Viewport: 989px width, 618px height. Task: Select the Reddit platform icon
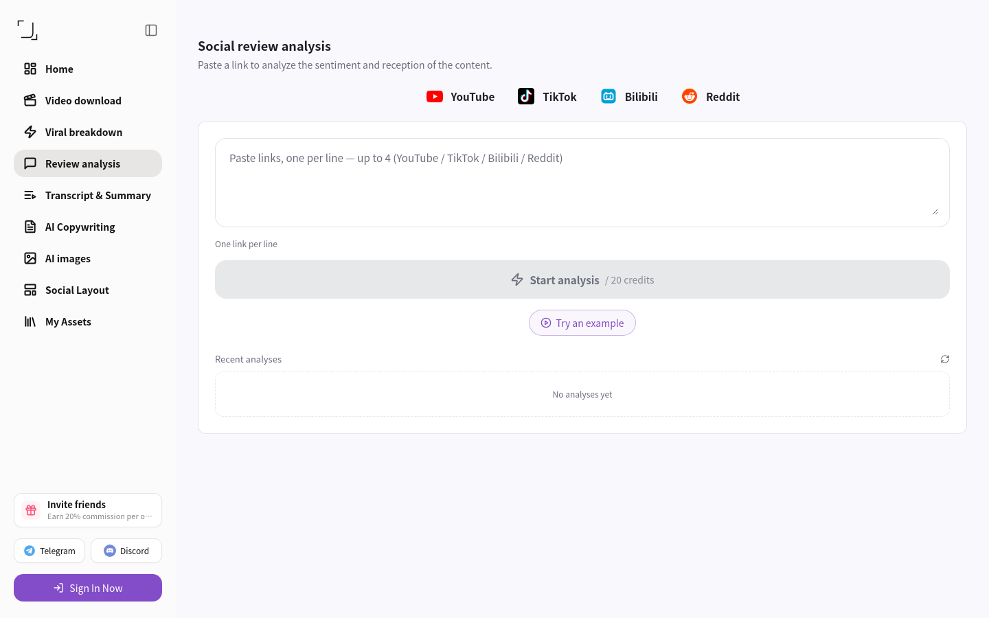point(690,97)
